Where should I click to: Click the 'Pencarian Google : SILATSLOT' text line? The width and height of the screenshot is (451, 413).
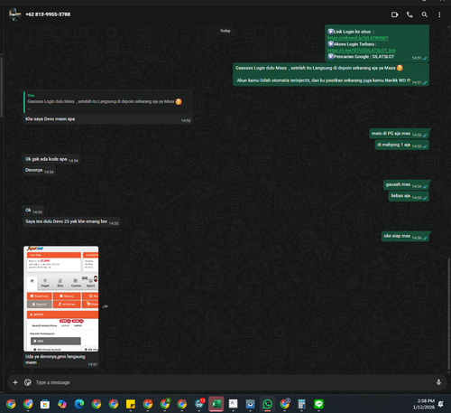361,57
